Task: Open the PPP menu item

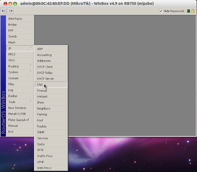Action: point(20,30)
